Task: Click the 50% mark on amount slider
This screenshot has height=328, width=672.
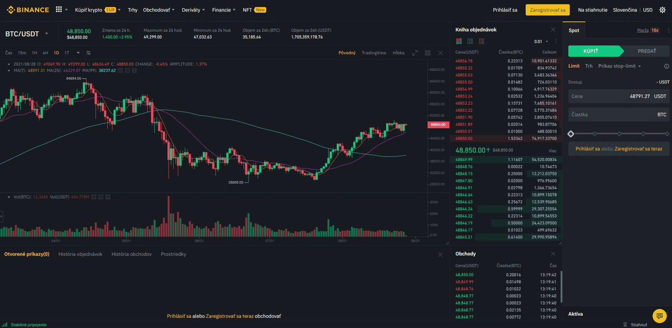Action: 619,134
